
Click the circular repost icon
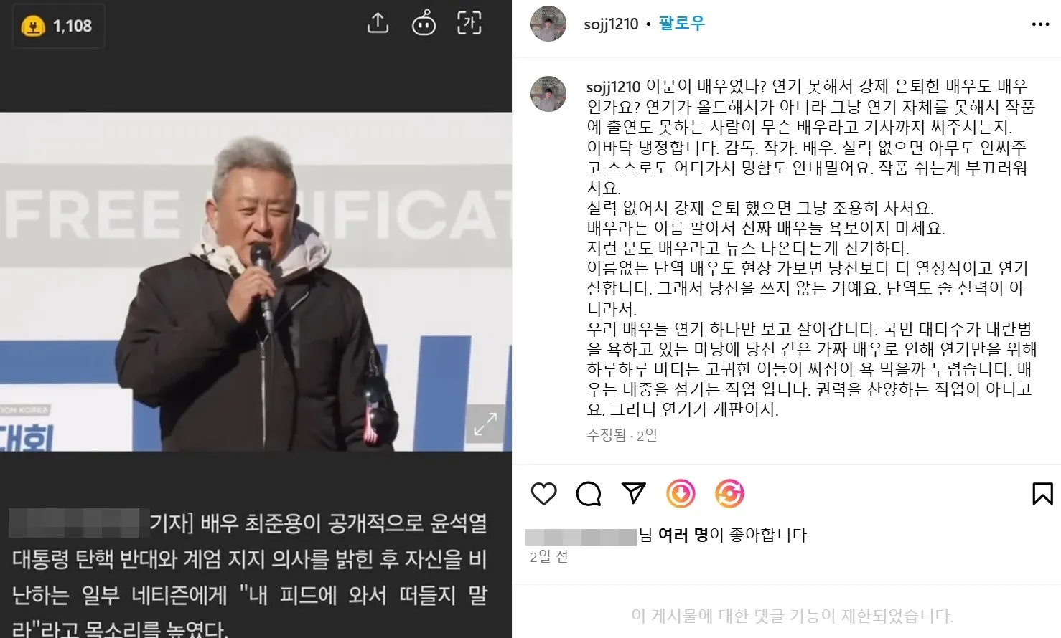point(729,493)
